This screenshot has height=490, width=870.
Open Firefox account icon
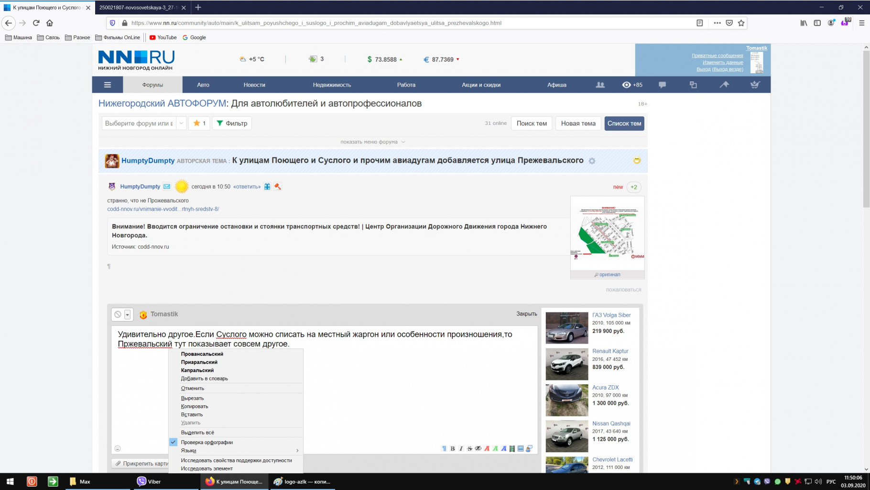pyautogui.click(x=831, y=23)
